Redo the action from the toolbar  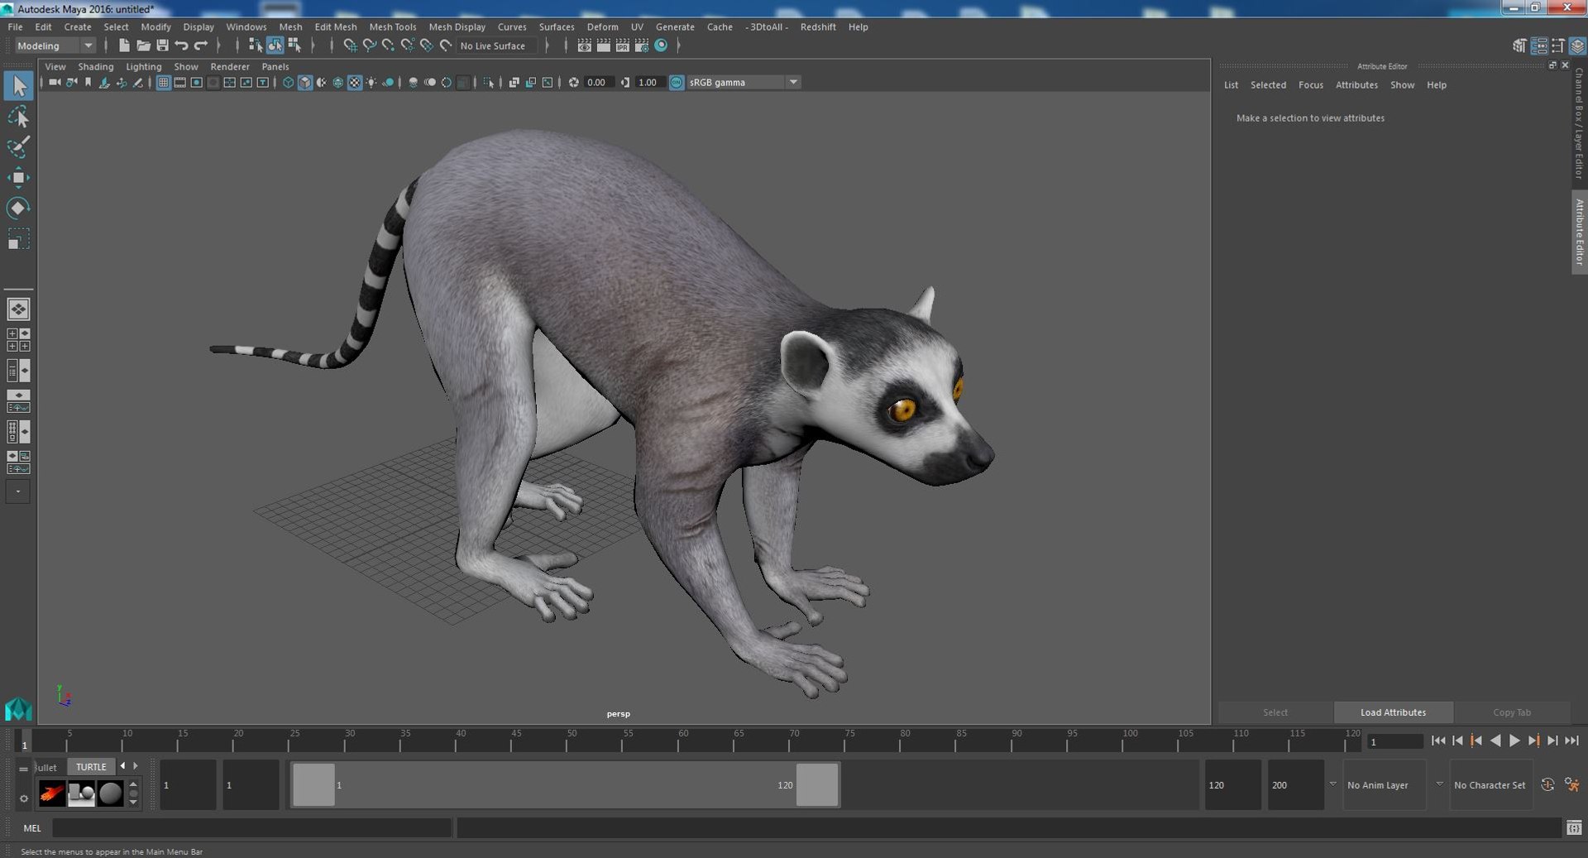pos(200,46)
